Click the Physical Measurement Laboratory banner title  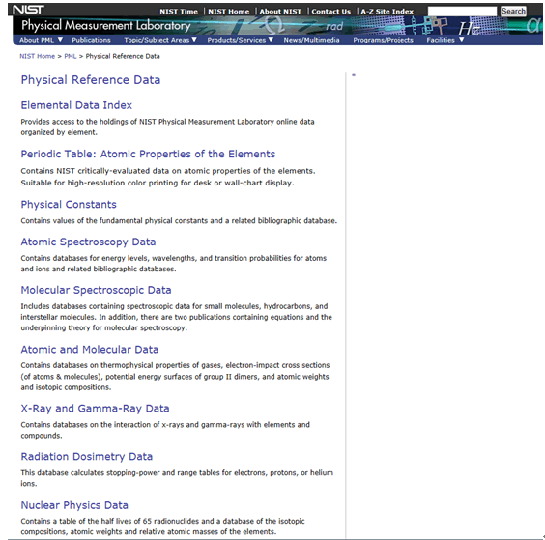[x=106, y=25]
